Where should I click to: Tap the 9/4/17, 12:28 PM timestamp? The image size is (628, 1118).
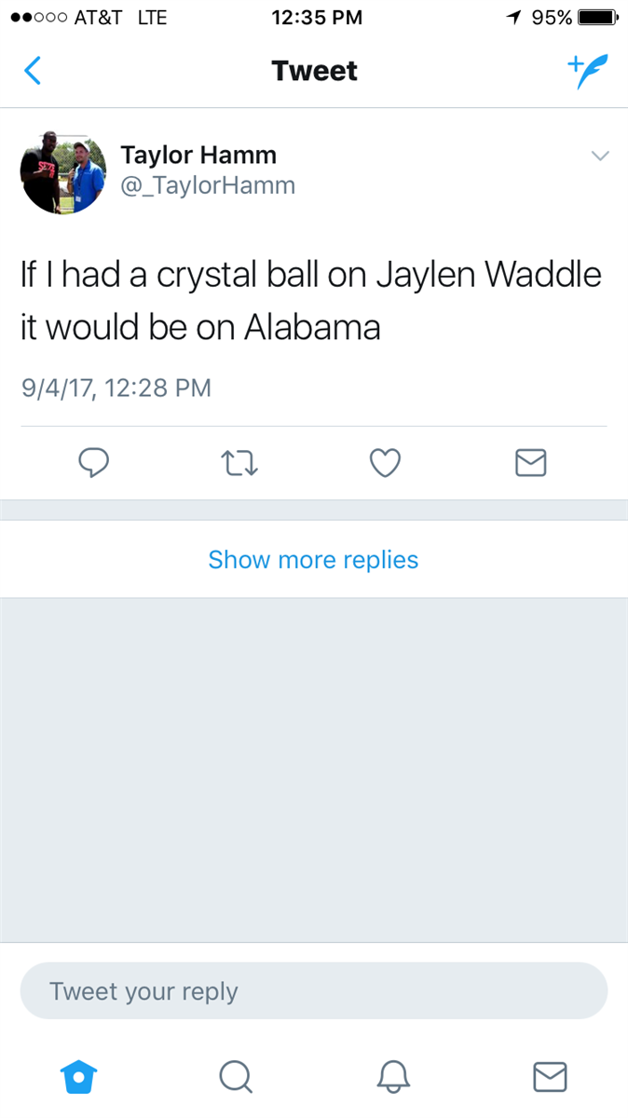(x=116, y=387)
